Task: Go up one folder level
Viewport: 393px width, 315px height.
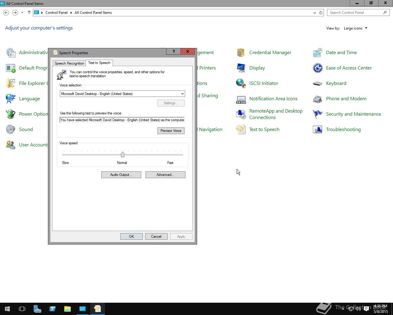Action: (29, 13)
